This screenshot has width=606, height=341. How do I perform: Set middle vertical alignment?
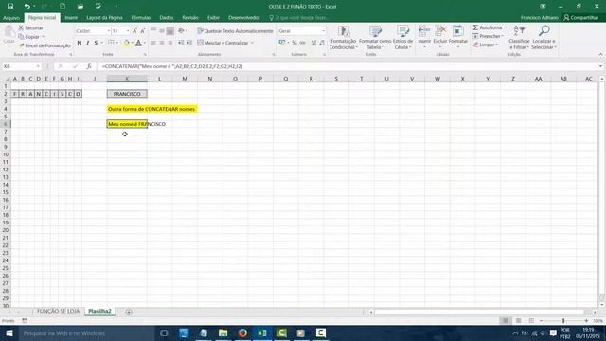pos(162,31)
